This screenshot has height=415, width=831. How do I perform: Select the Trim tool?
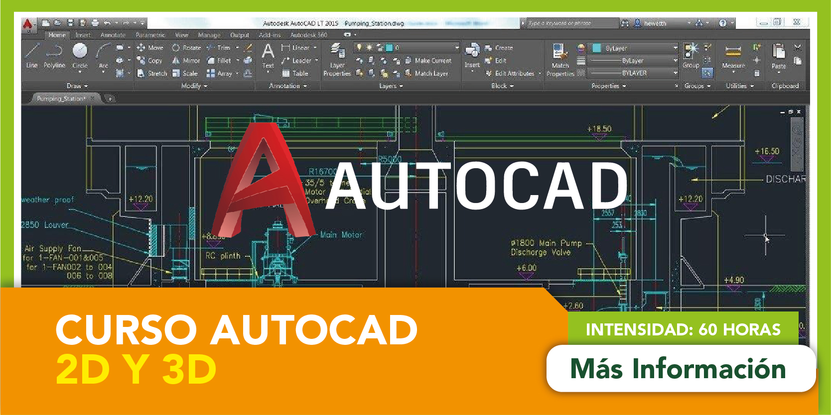[219, 48]
